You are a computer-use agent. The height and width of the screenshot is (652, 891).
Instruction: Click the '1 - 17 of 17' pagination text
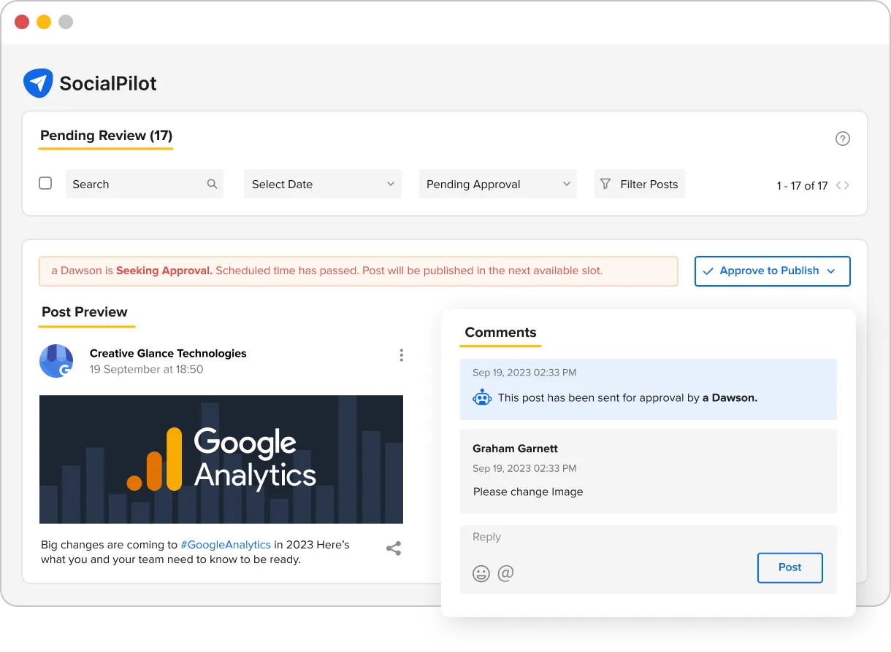pos(802,185)
